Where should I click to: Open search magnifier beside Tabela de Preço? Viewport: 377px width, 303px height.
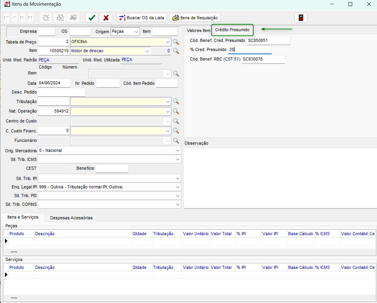tap(176, 42)
